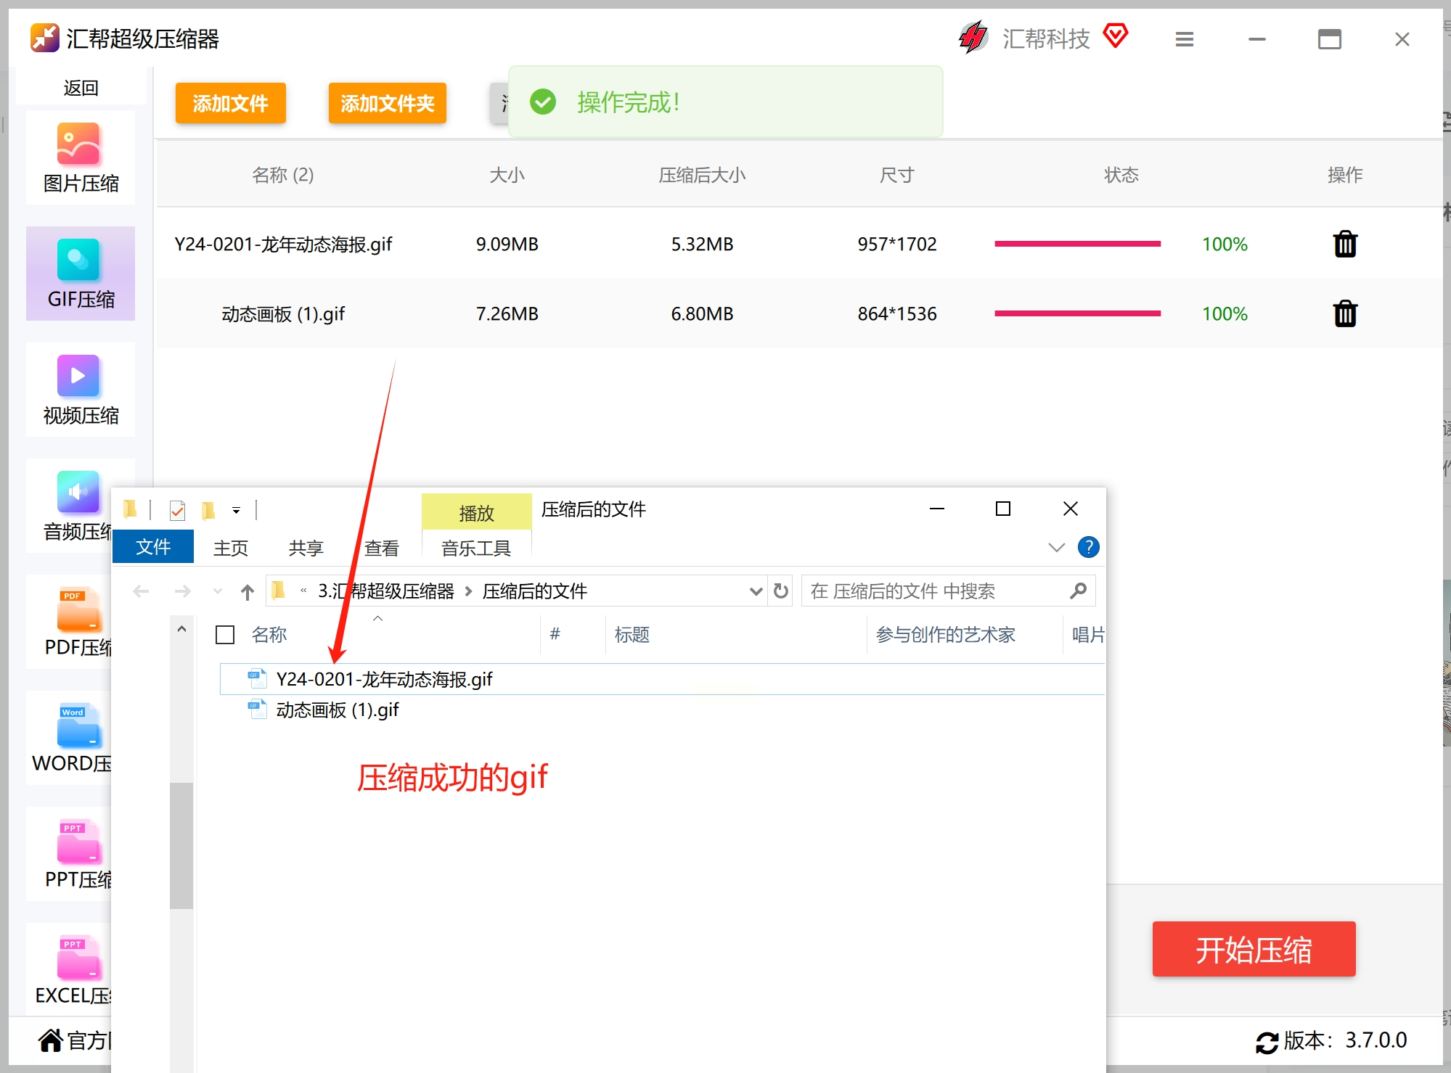Toggle the properties checkmark in quick access toolbar
Viewport: 1451px width, 1073px height.
point(177,511)
